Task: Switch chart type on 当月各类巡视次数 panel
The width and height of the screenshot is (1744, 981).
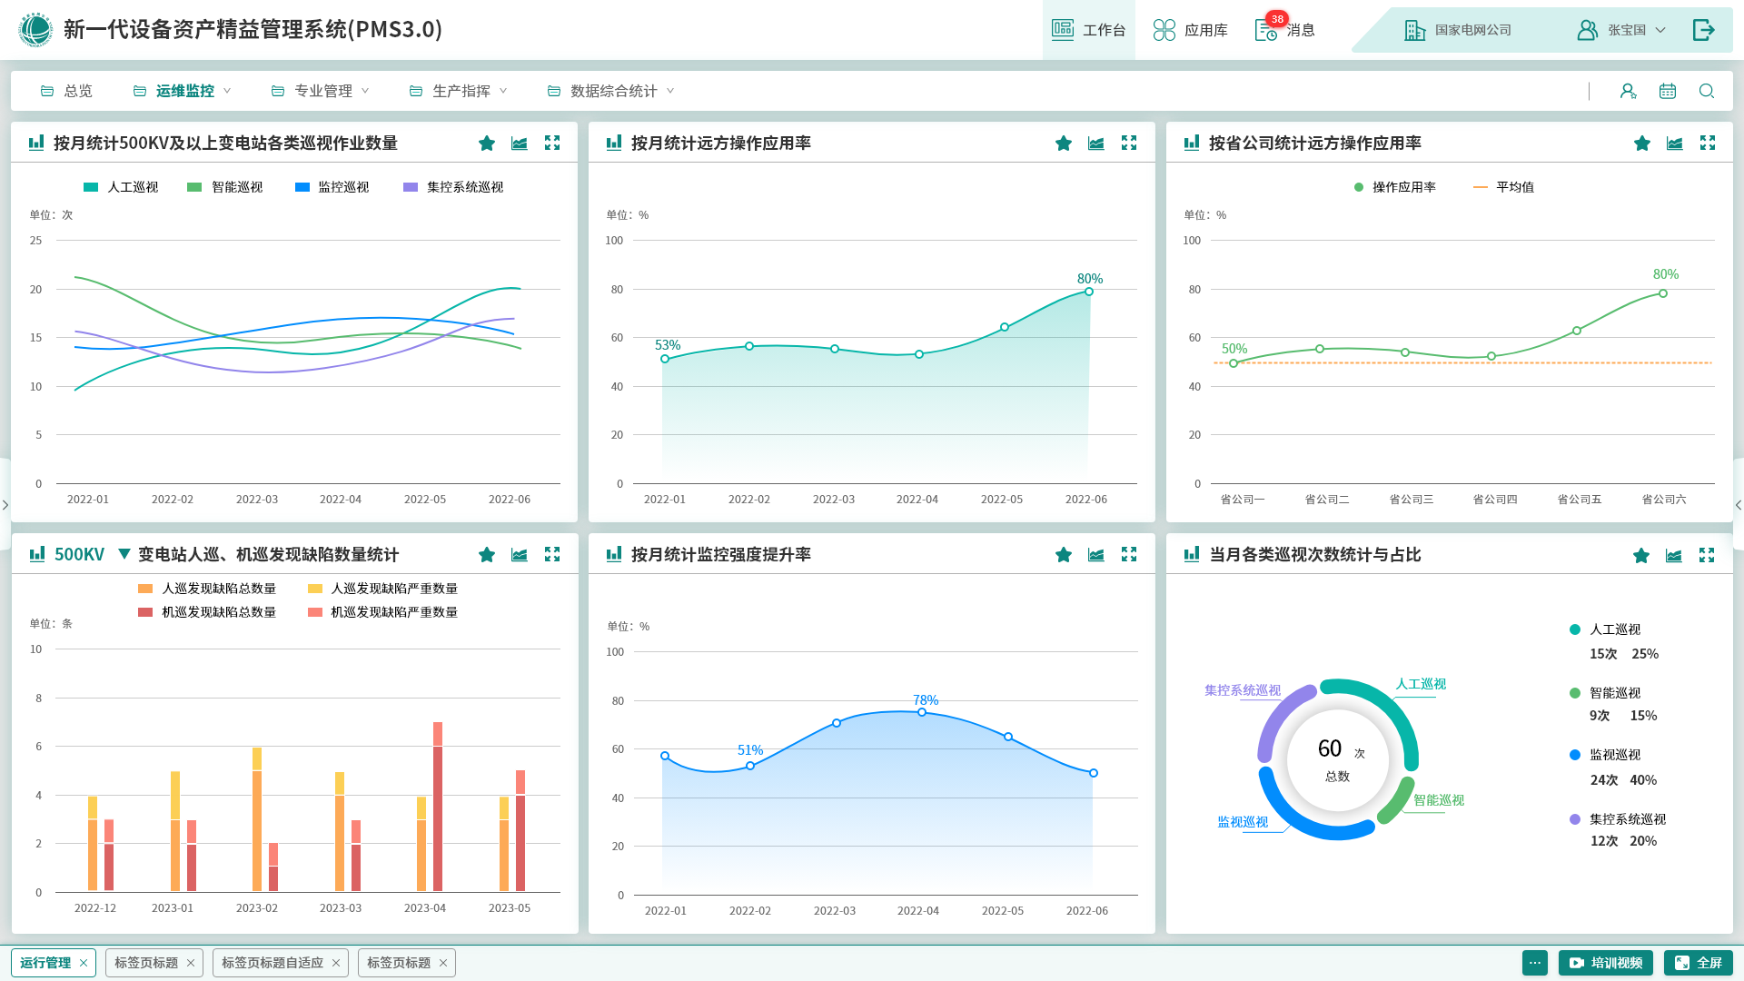Action: point(1674,556)
